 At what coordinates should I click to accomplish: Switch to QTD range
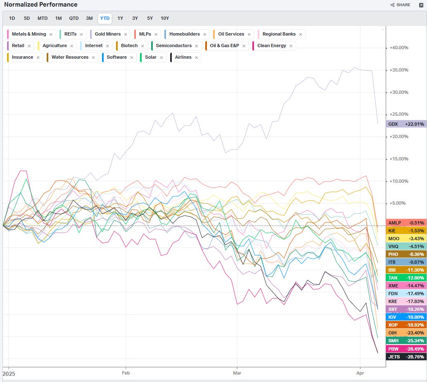click(74, 18)
